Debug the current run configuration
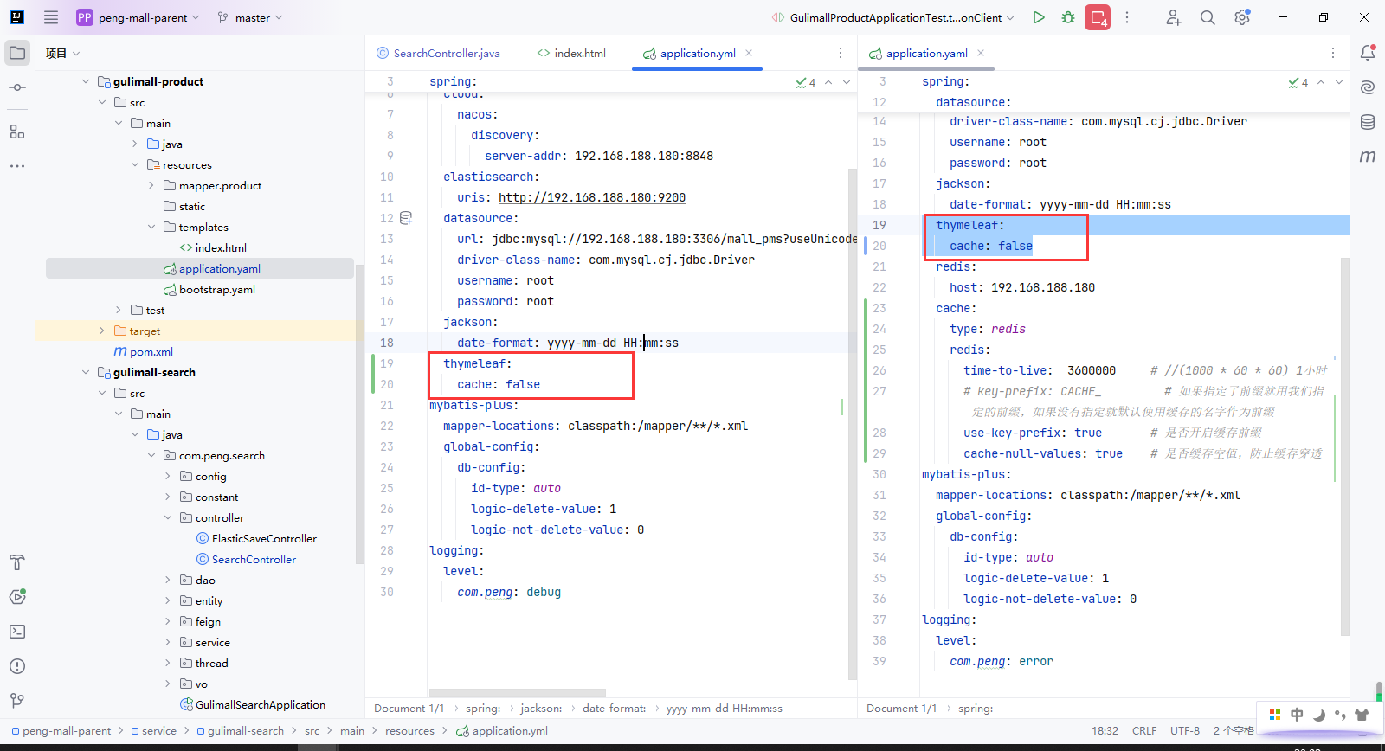The width and height of the screenshot is (1385, 751). click(x=1068, y=17)
